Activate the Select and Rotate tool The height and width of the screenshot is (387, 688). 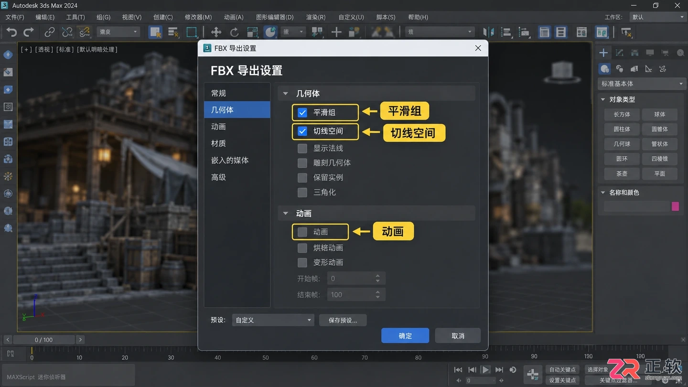point(234,32)
